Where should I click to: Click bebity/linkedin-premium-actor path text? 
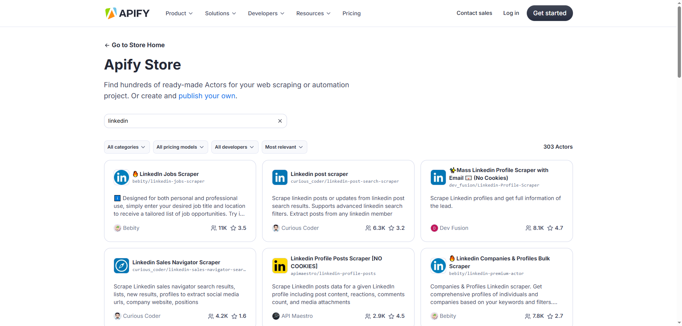[486, 273]
